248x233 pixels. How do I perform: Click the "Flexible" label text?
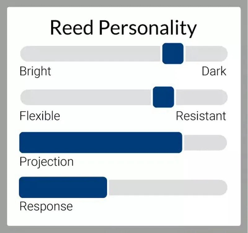(40, 116)
